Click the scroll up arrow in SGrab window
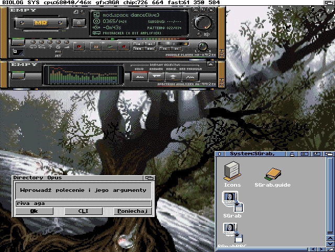The height and width of the screenshot is (252, 335). tap(330, 238)
